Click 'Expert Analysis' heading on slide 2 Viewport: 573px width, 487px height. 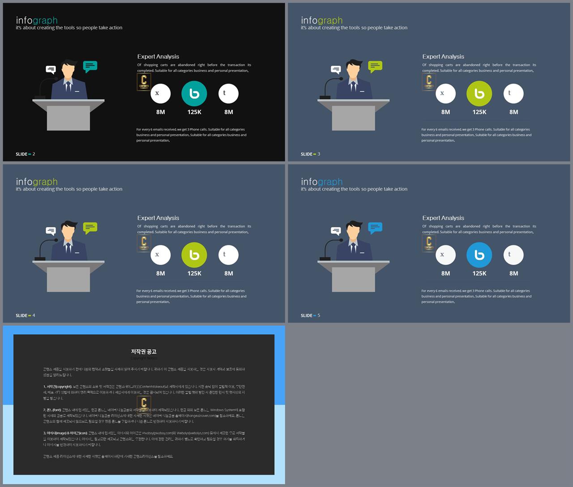coord(158,56)
